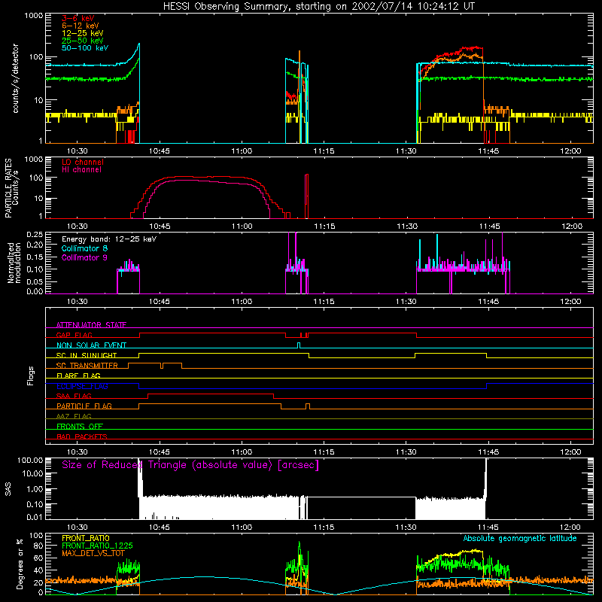Image resolution: width=602 pixels, height=602 pixels.
Task: Select the cyan 50-100 keV legend label
Action: pyautogui.click(x=85, y=48)
